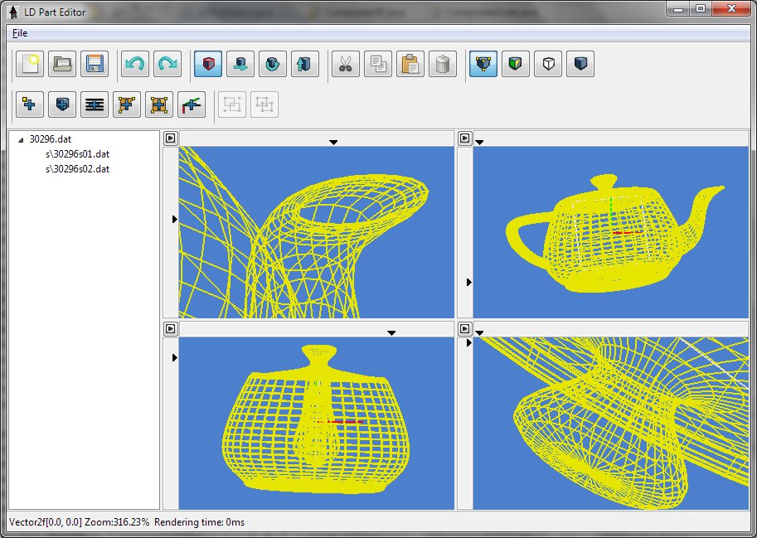Click the clipboard Paste icon

click(410, 64)
